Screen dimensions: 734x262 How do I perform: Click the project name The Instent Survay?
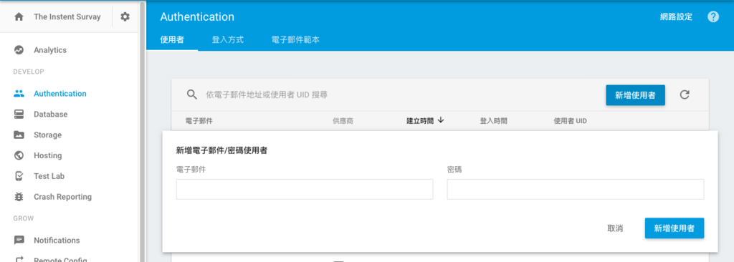click(67, 17)
